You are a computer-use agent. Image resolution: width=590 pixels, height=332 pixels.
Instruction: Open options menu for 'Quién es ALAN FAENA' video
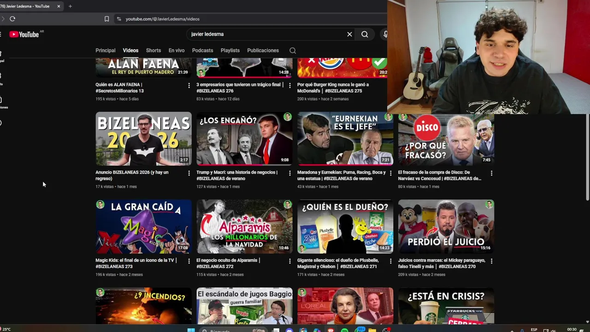189,85
